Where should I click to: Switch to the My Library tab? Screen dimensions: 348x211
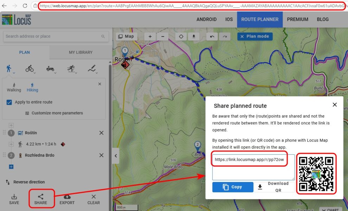[80, 52]
